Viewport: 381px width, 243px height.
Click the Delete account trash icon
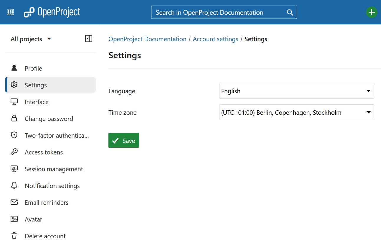pyautogui.click(x=14, y=236)
